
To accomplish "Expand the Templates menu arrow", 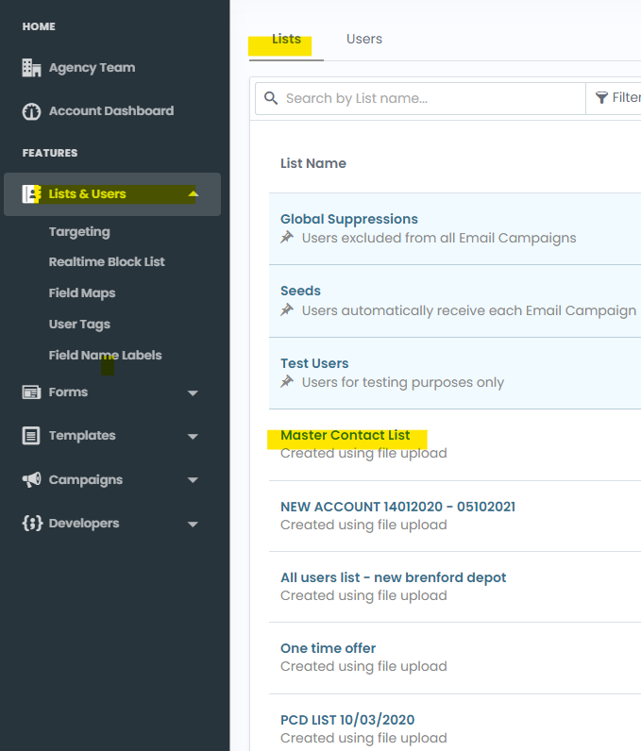I will point(193,436).
